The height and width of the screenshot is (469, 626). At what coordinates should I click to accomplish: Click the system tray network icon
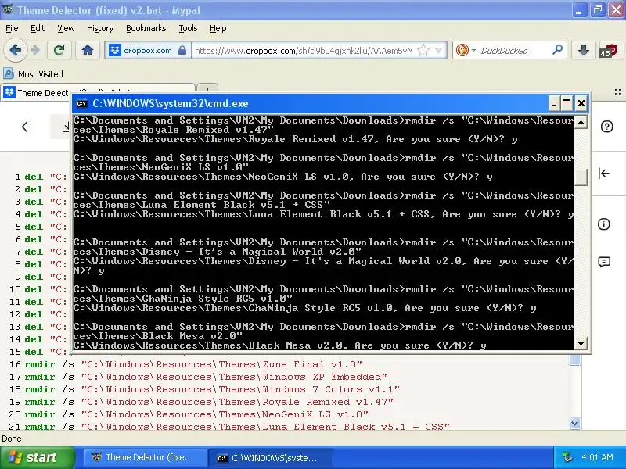(567, 457)
